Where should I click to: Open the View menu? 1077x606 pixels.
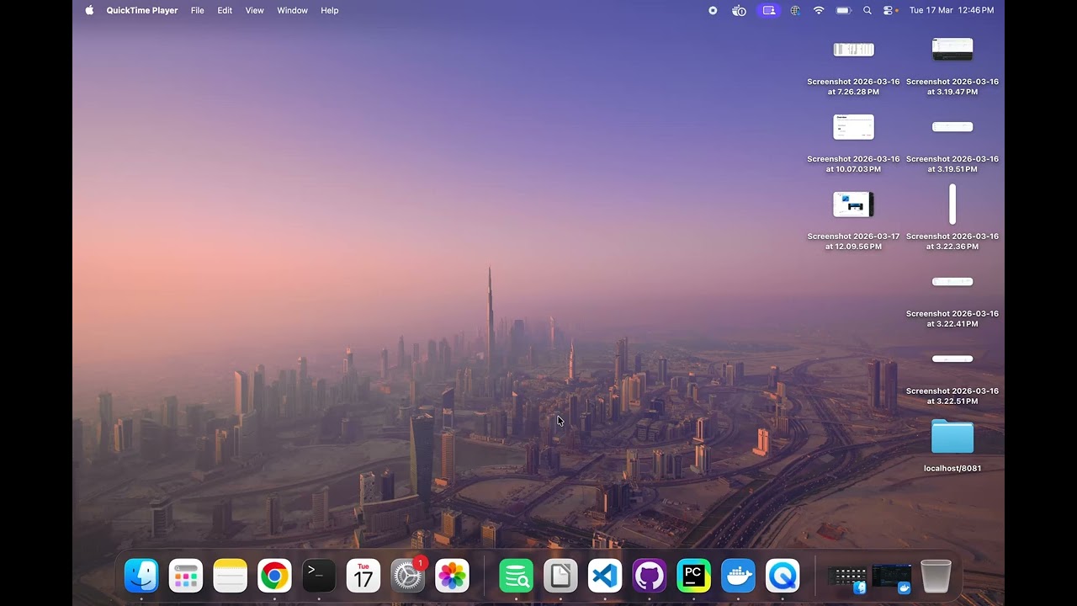(x=255, y=10)
